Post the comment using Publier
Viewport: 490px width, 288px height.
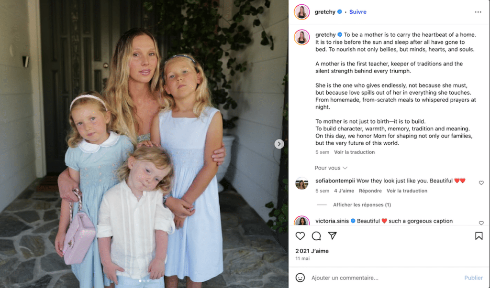point(473,277)
